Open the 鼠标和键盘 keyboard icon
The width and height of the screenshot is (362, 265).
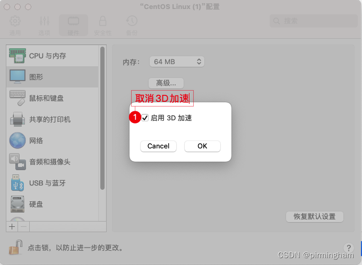coord(18,98)
